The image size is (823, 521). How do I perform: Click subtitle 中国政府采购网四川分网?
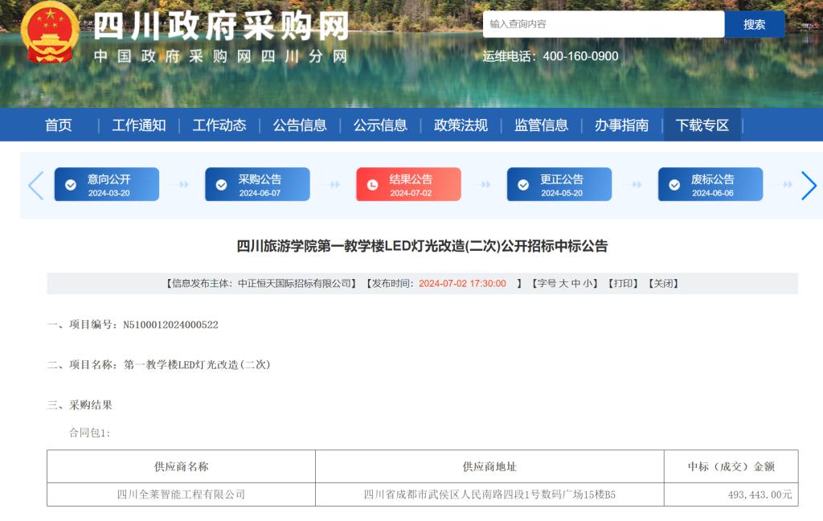point(220,56)
